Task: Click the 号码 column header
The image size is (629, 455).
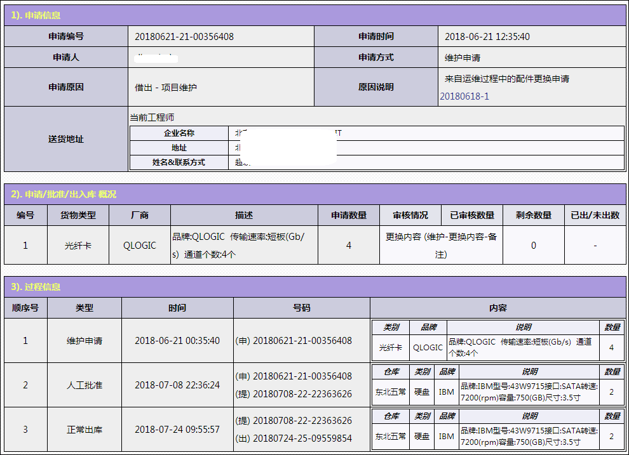Action: [302, 308]
